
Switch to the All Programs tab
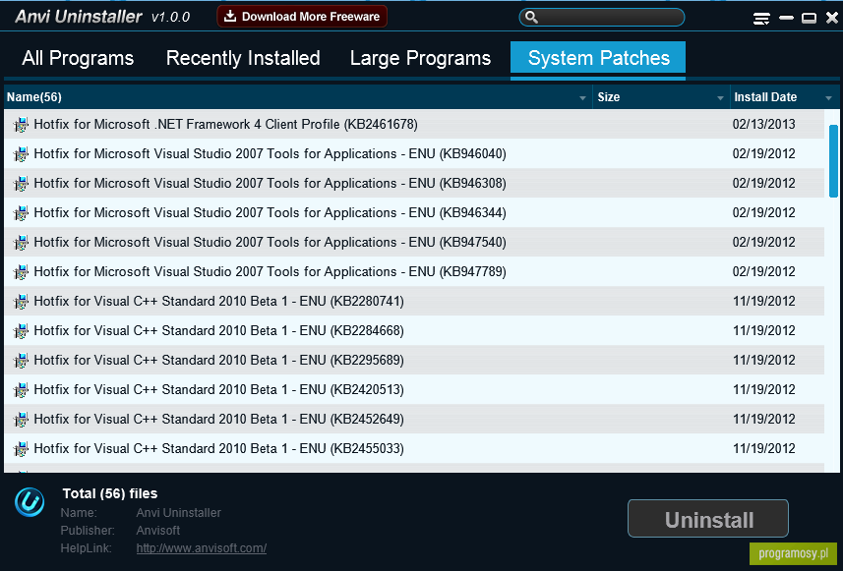78,58
